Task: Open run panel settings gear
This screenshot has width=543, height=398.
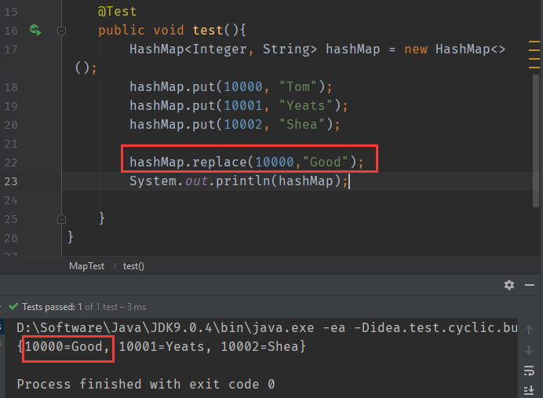Action: click(509, 285)
